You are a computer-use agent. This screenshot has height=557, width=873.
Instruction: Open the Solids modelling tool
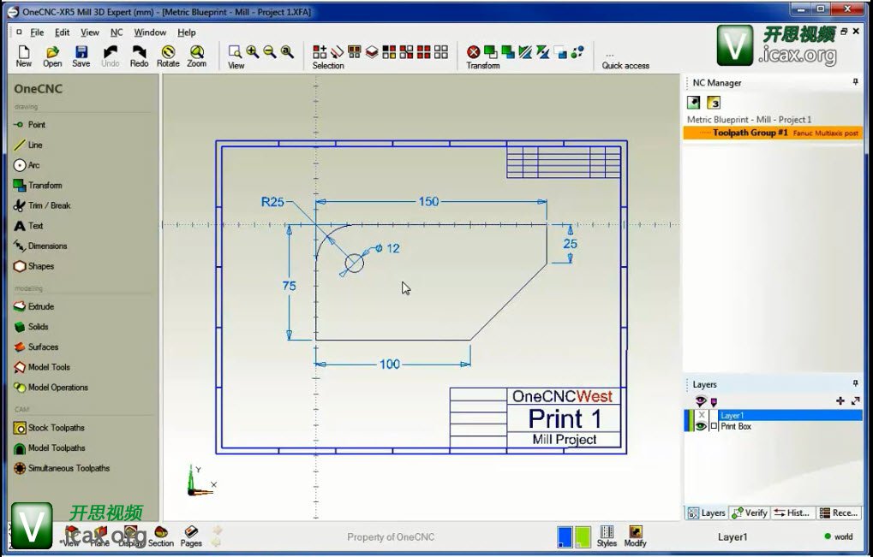(31, 327)
